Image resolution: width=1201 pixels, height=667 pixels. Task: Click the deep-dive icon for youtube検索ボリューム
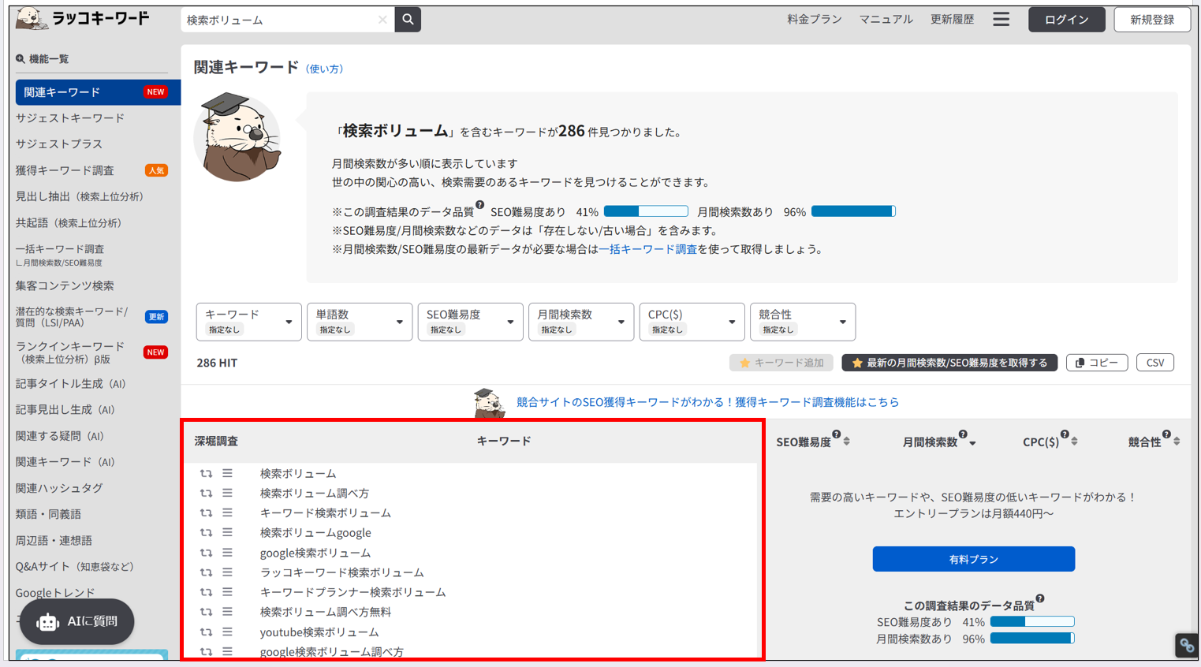(x=206, y=632)
